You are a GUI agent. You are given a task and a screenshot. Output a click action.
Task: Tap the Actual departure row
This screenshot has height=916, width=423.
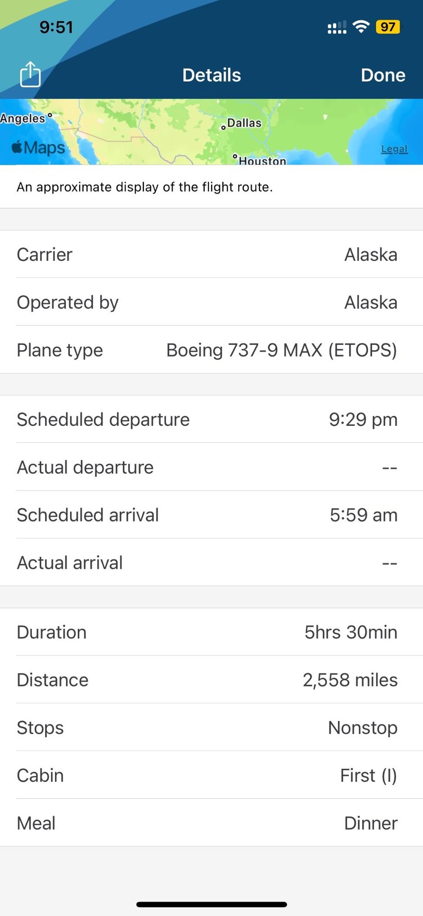[211, 467]
